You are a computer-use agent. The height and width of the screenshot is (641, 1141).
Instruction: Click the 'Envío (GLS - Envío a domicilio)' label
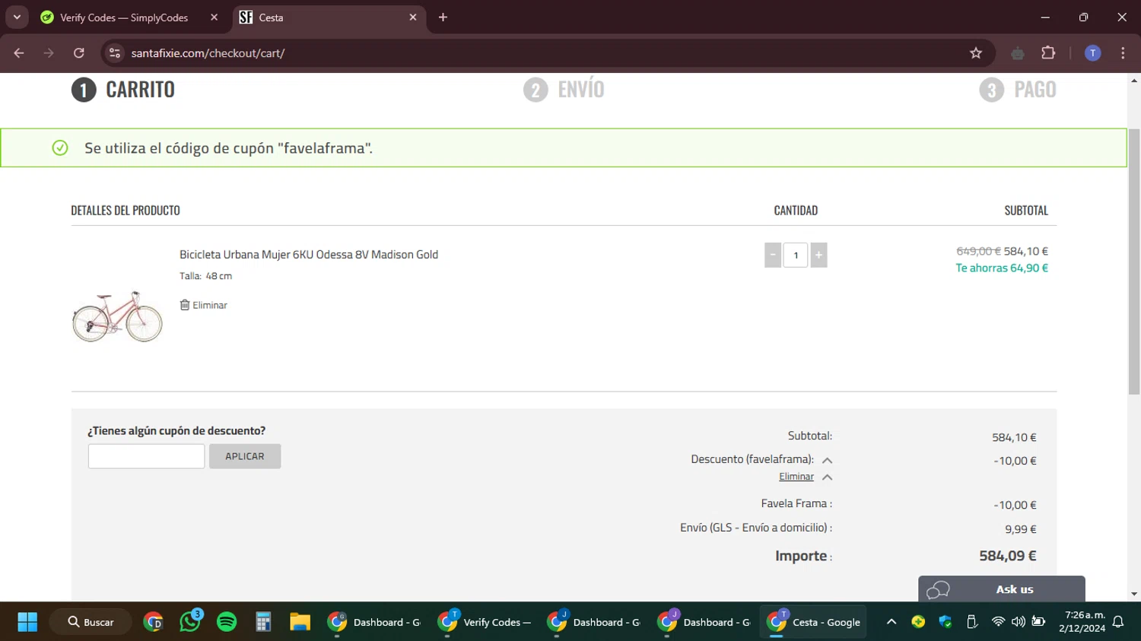pos(756,528)
